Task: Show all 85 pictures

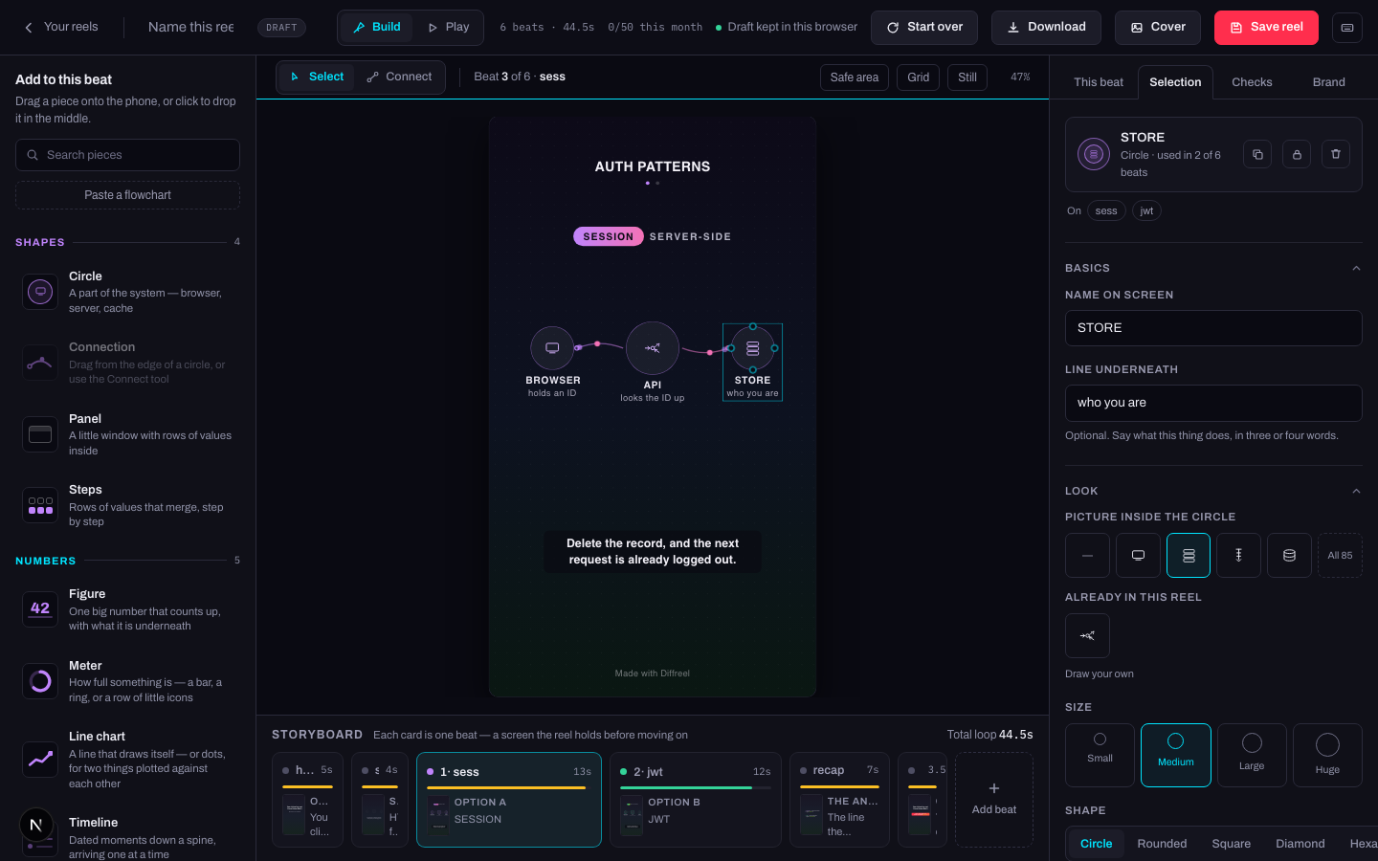Action: point(1340,555)
